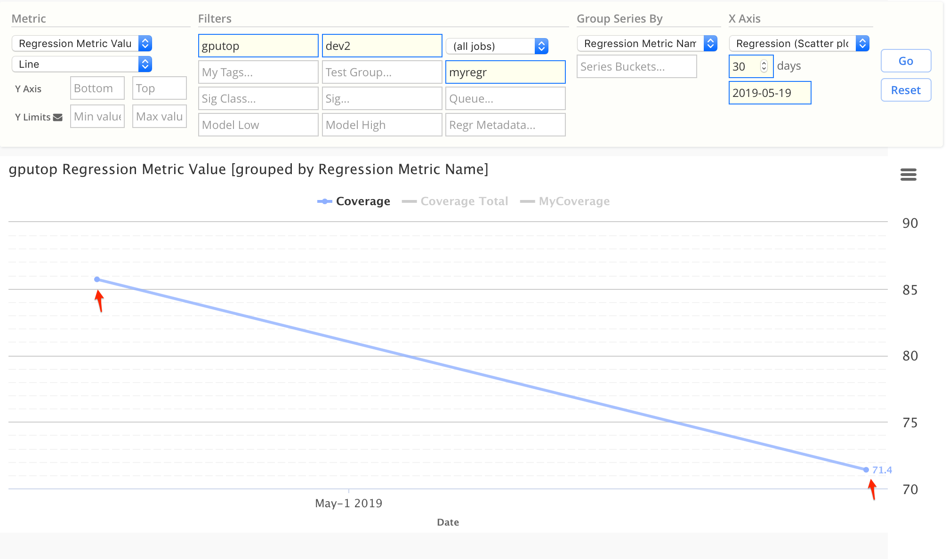Click the first Coverage data point near 85
The width and height of the screenshot is (949, 559).
click(x=97, y=279)
